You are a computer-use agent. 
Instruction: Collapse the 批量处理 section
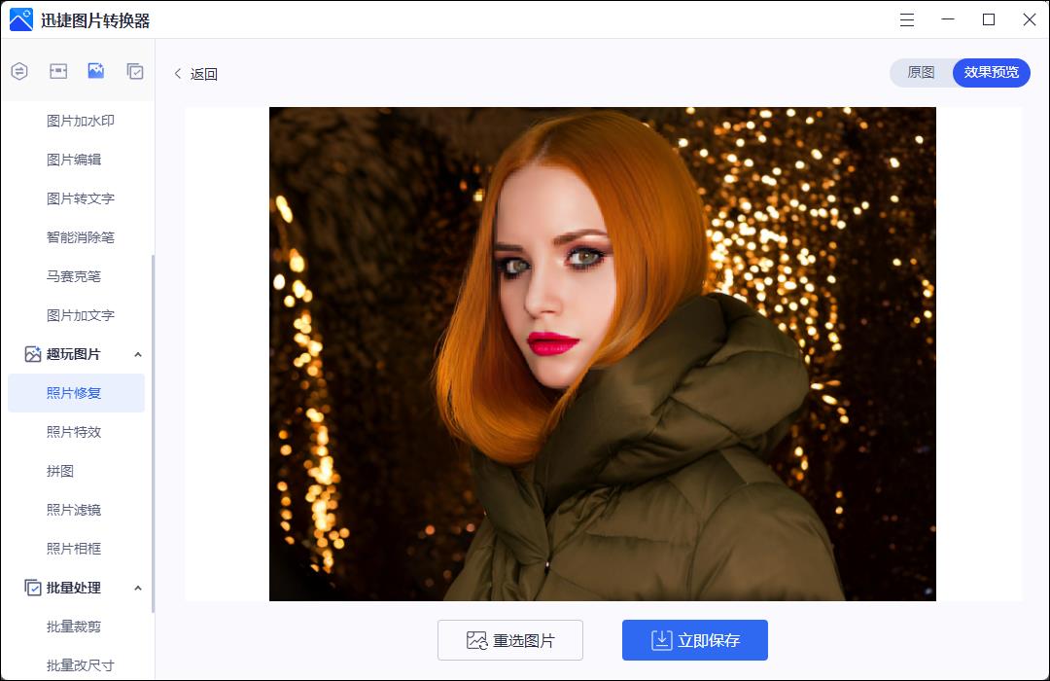coord(138,588)
